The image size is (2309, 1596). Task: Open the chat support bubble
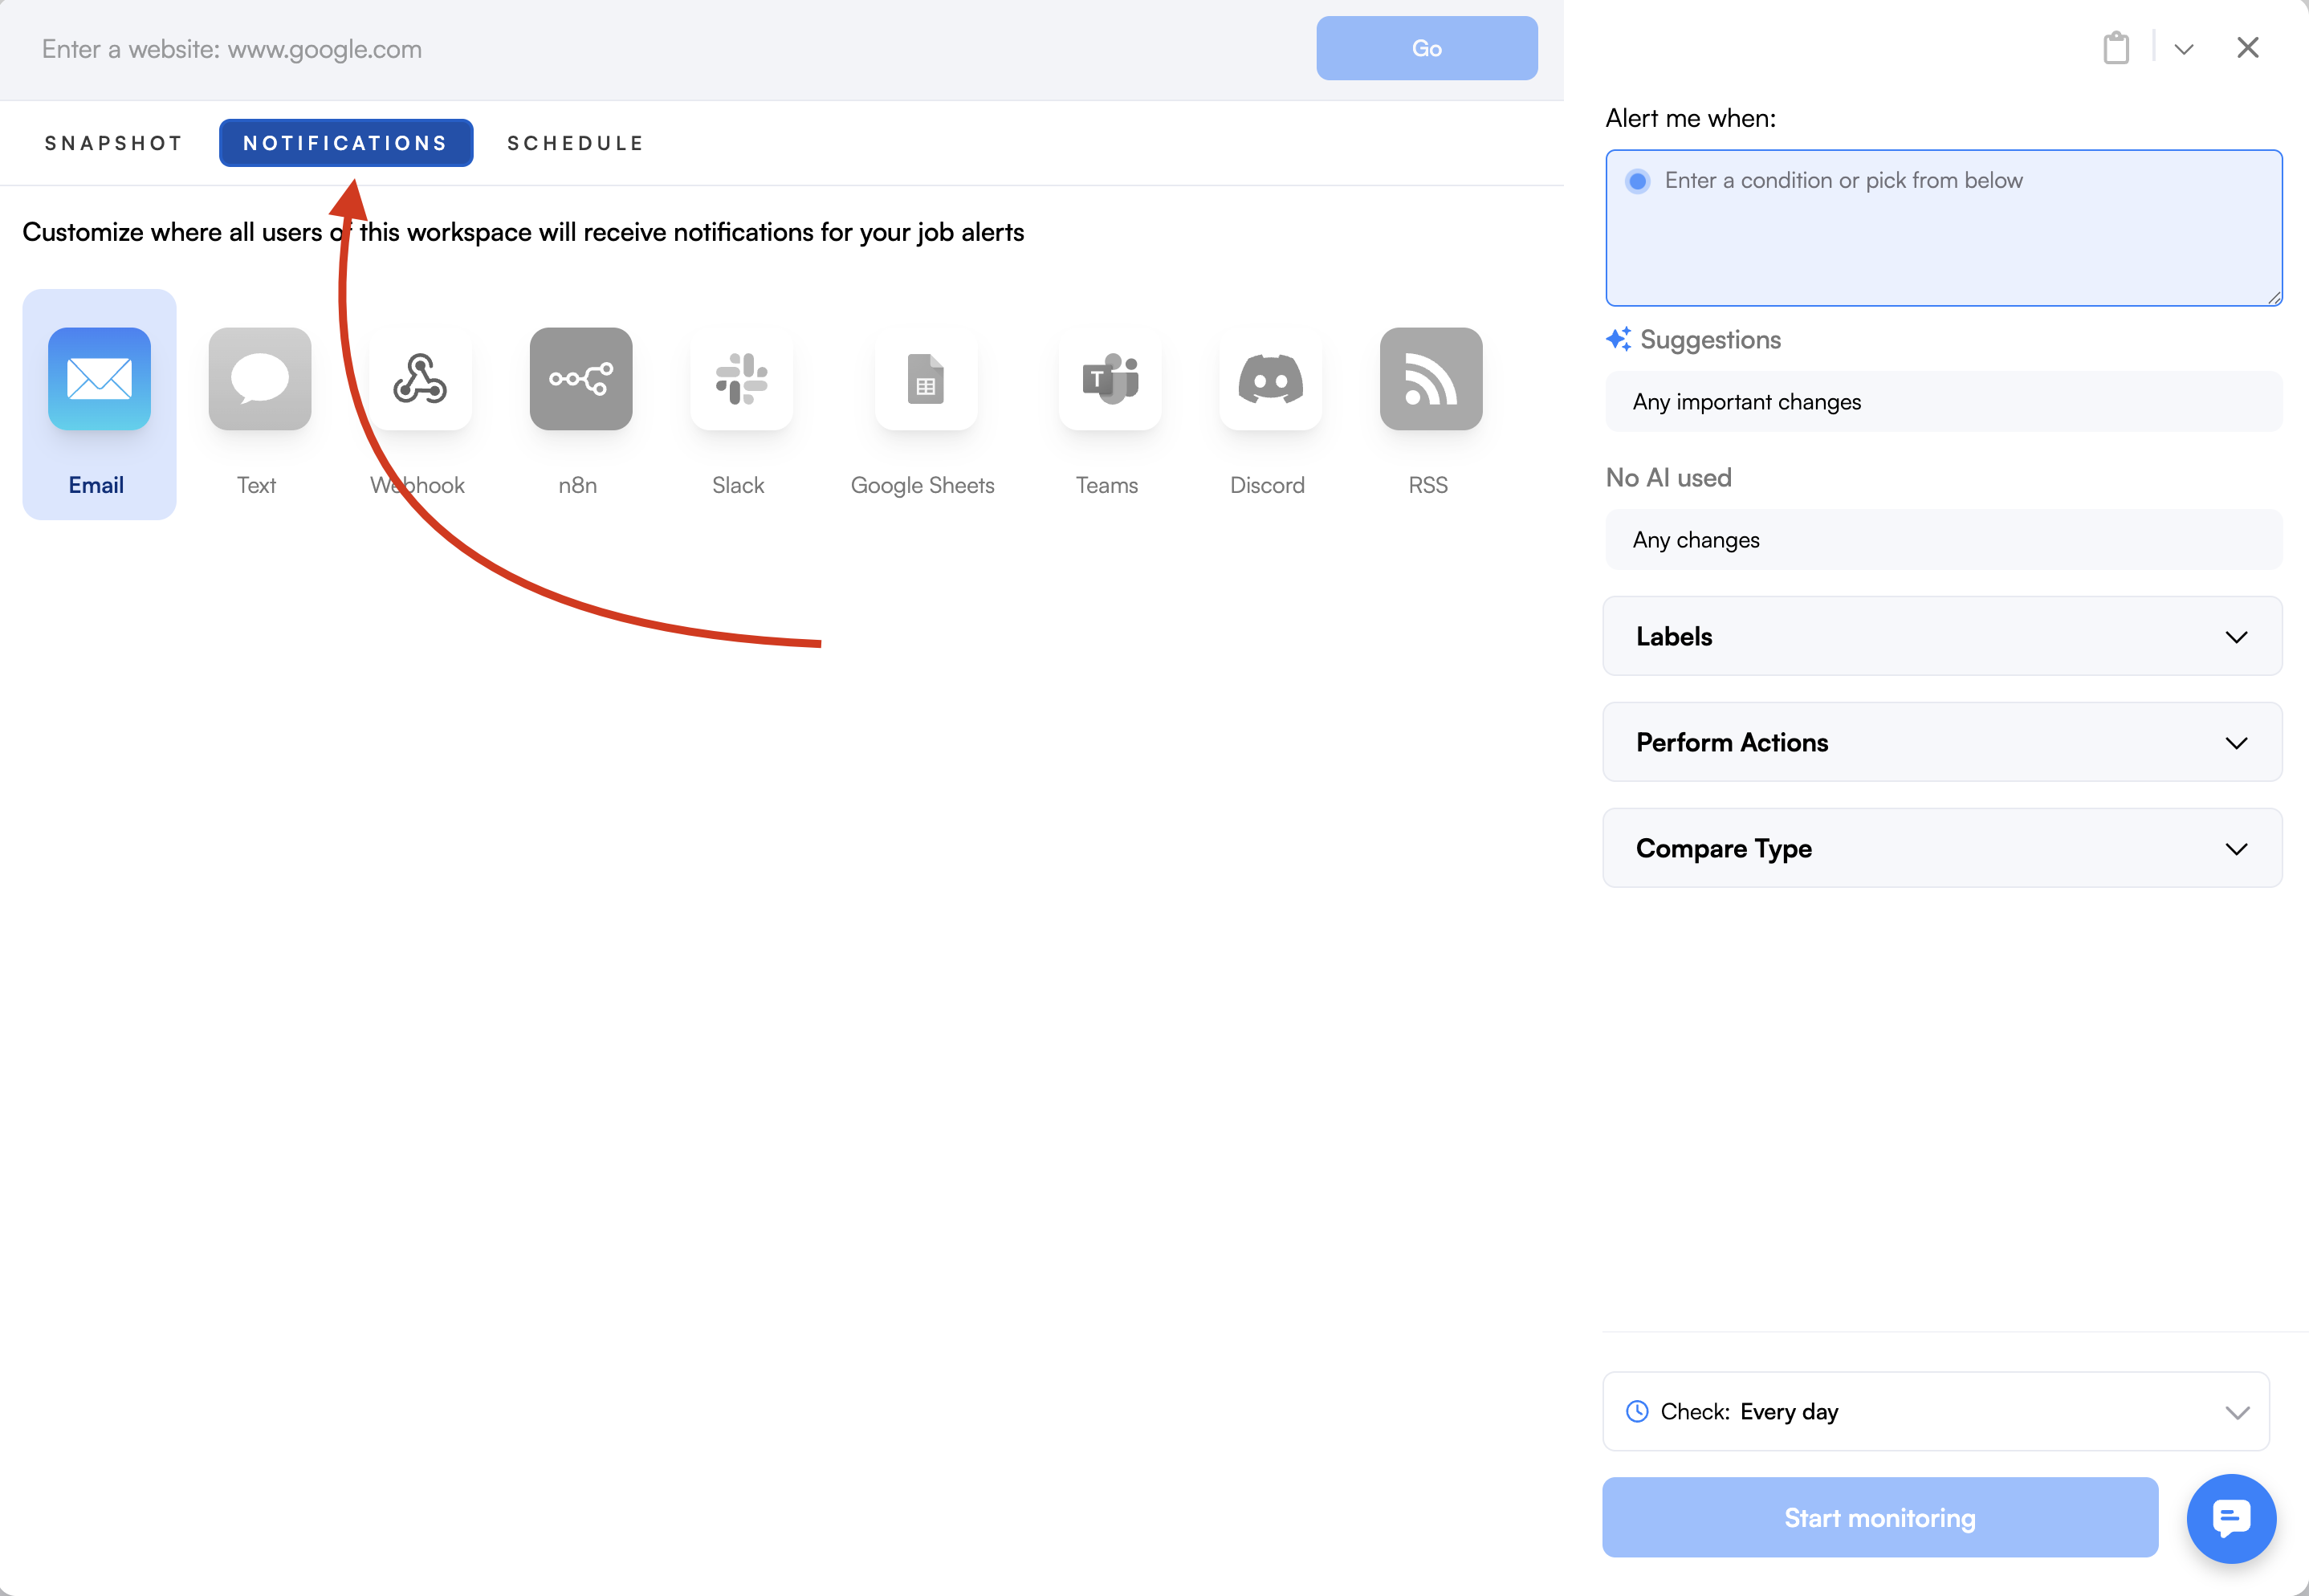tap(2230, 1517)
